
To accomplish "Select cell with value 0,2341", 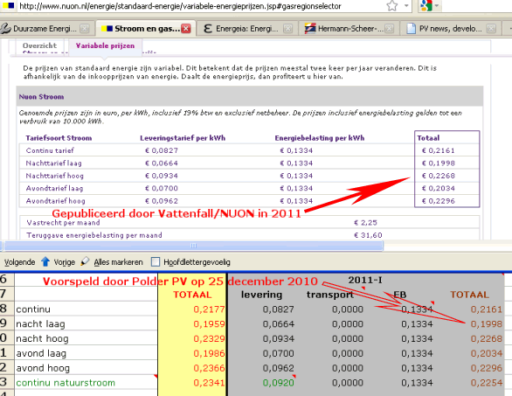I will point(192,383).
